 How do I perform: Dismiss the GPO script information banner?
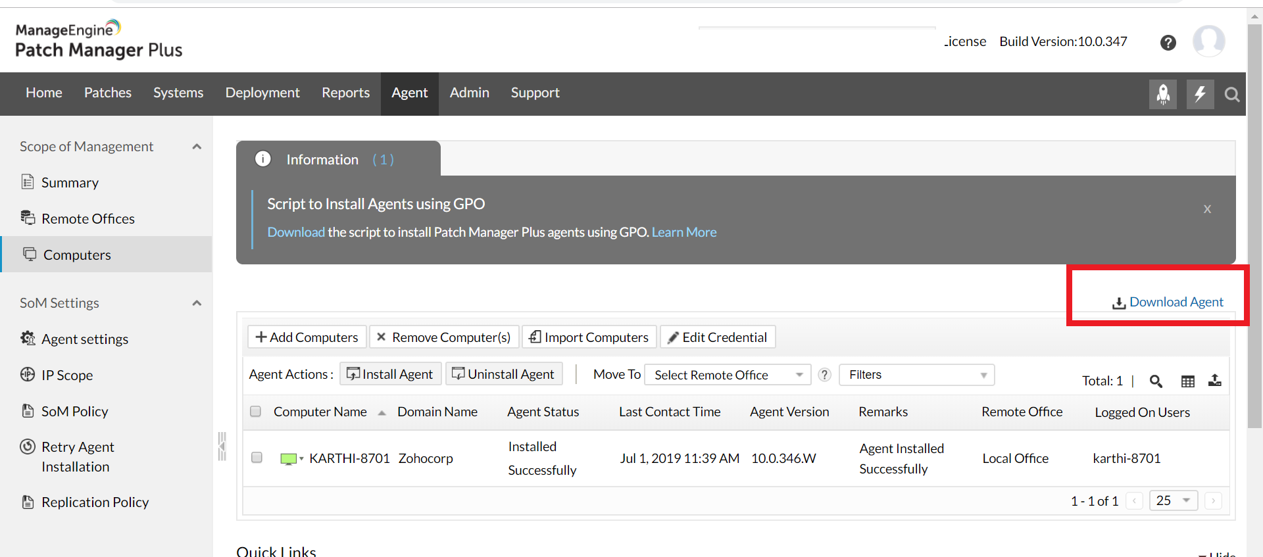[1207, 209]
